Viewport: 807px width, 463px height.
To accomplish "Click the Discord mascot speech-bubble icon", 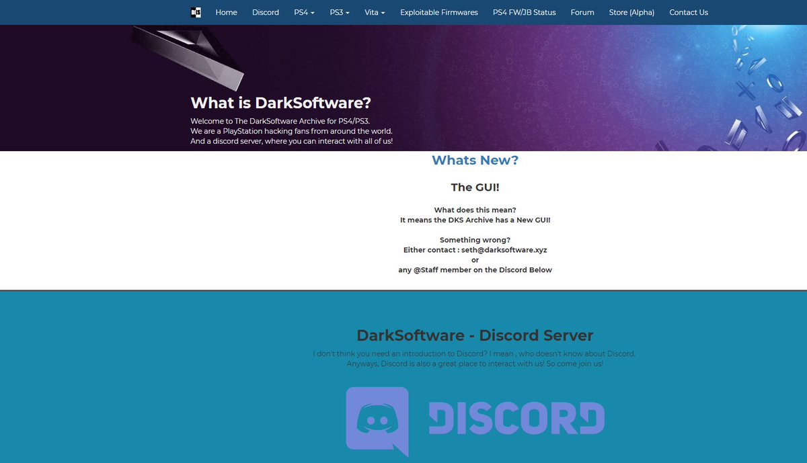I will click(377, 421).
